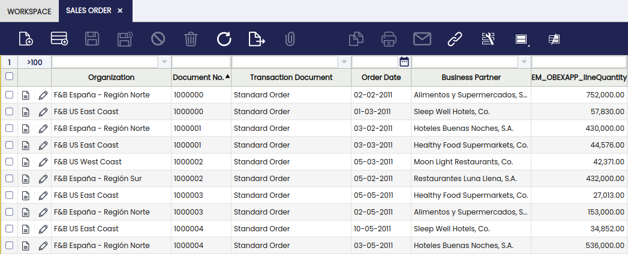Open form view for order 1000002 West Coast
Viewport: 628px width, 254px height.
click(26, 162)
